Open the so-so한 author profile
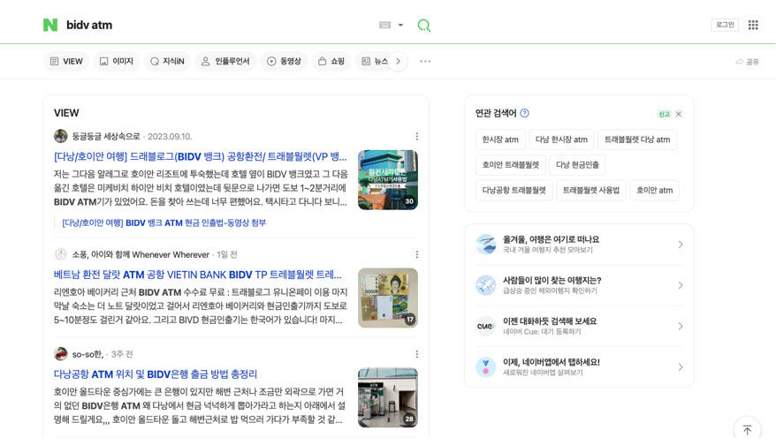Screen dimensions: 776x445 (87, 354)
